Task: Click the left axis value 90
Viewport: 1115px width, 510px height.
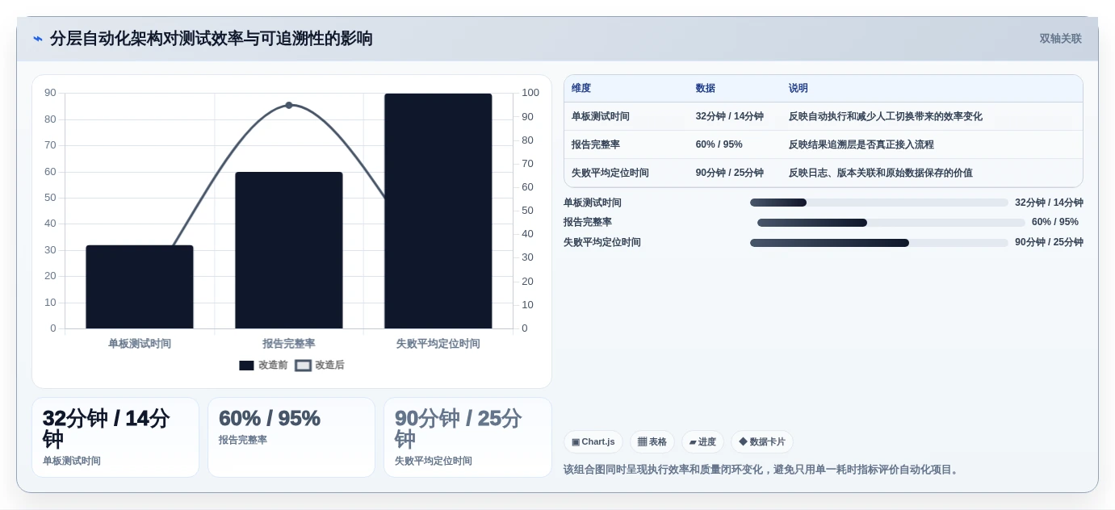Action: (50, 93)
